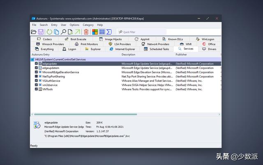Click the Find magnifier toolbar icon
Viewport: 263px width, 165px height.
point(63,32)
